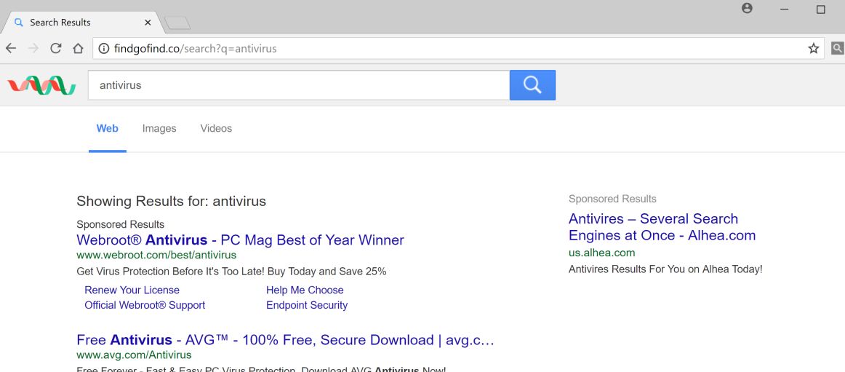Viewport: 845px width, 372px height.
Task: Open the Free Antivirus AVG result
Action: (285, 340)
